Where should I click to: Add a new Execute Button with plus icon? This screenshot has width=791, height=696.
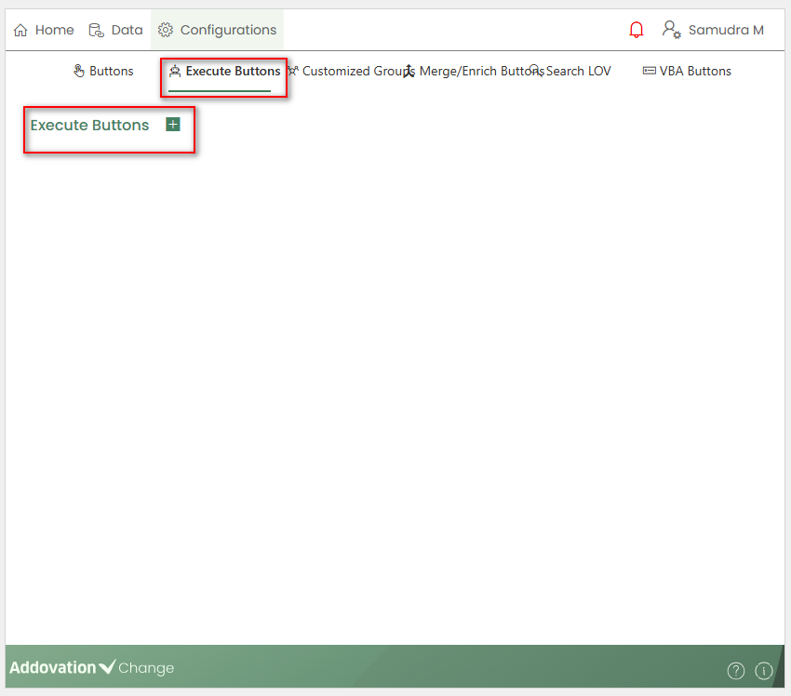click(173, 125)
